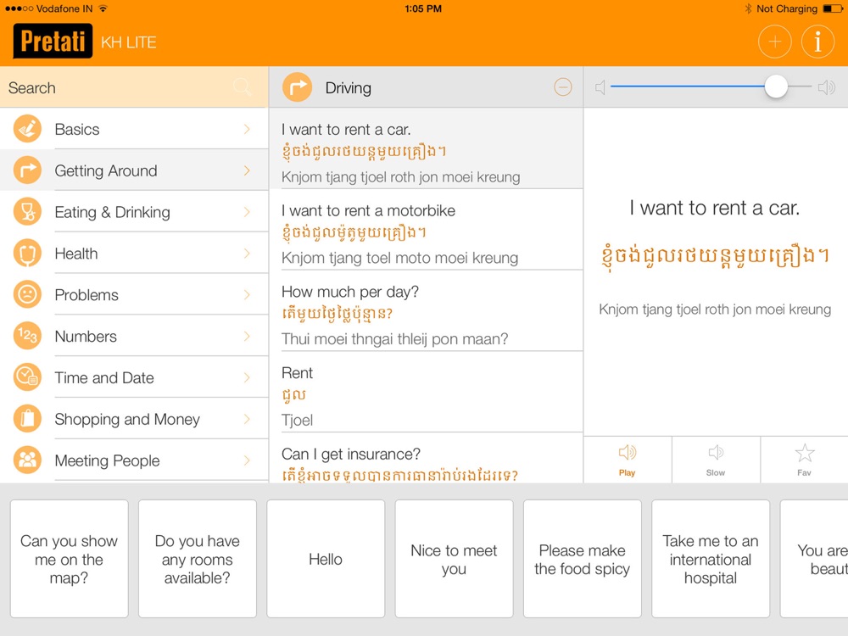This screenshot has width=848, height=636.
Task: Click the Getting Around arrow icon
Action: coord(27,170)
